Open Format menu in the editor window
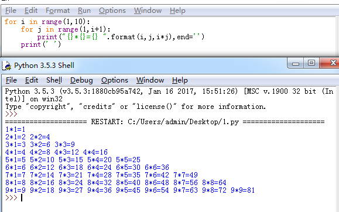Viewport: 339px width, 212px height. click(x=58, y=11)
